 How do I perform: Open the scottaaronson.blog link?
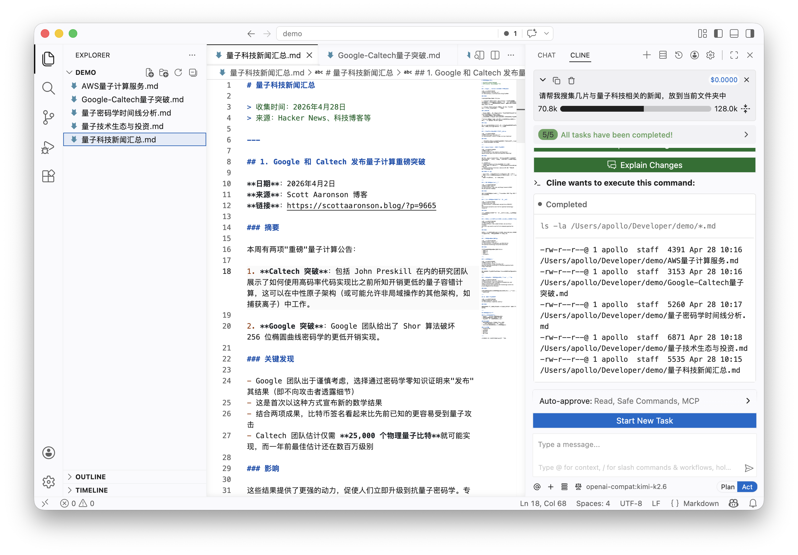[x=361, y=205]
